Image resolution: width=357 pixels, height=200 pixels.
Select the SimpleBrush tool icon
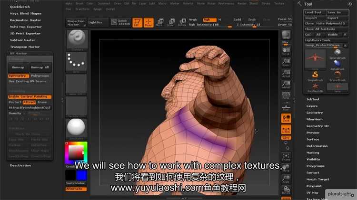click(315, 76)
